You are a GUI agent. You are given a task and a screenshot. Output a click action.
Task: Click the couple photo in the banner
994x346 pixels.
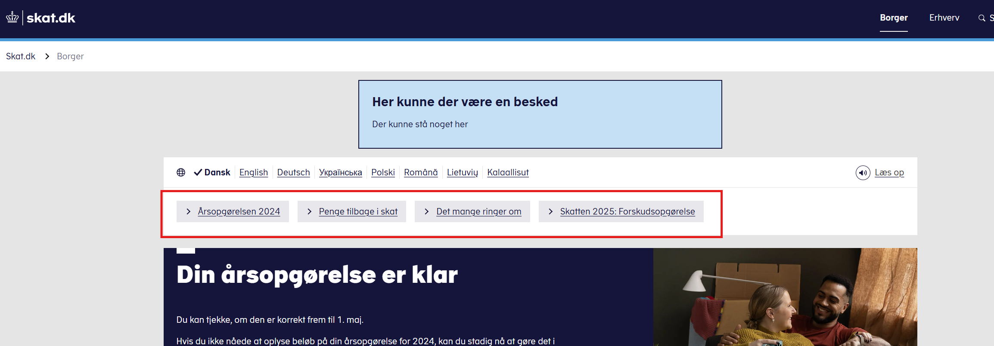tap(785, 297)
